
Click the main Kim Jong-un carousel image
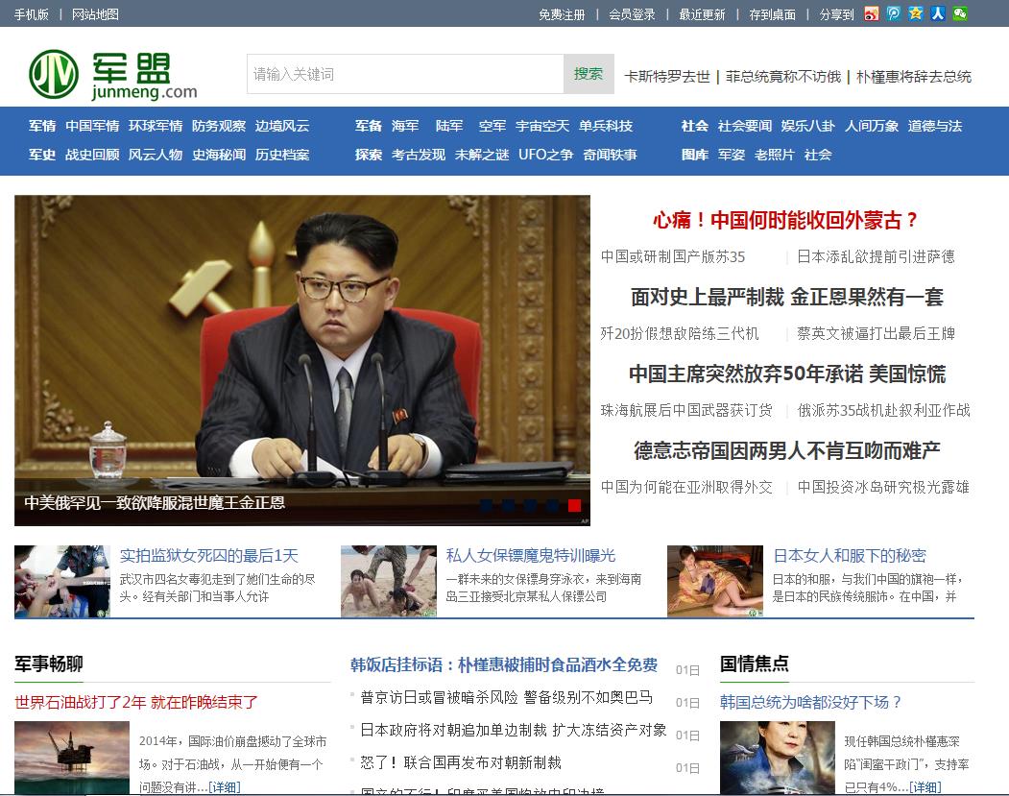(302, 360)
